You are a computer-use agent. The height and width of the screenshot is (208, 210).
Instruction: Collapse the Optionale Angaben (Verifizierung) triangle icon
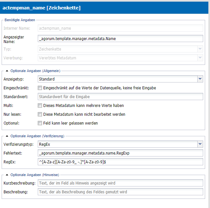click(7, 136)
